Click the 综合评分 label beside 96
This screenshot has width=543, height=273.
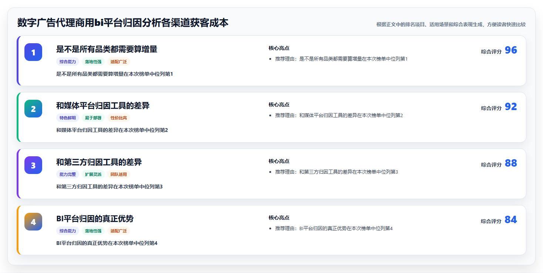[x=491, y=52]
